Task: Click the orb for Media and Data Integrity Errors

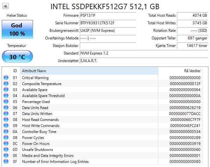Action: pos(6,156)
